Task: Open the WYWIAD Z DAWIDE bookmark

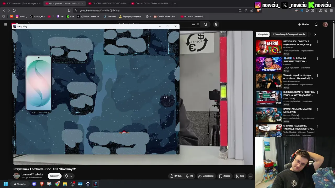Action: [x=193, y=16]
